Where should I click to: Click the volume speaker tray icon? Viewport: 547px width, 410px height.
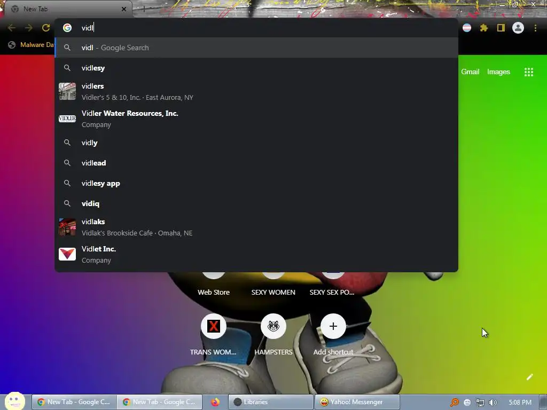tap(493, 403)
